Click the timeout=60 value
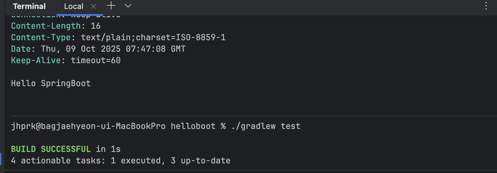The width and height of the screenshot is (497, 173). pyautogui.click(x=95, y=60)
